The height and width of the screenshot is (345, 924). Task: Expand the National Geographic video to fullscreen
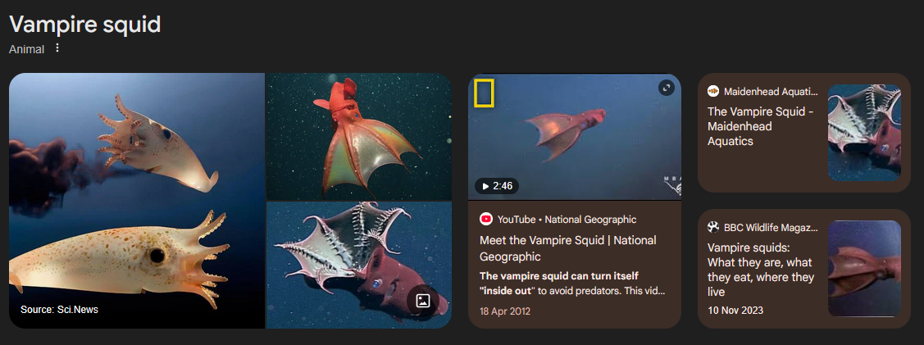click(x=666, y=88)
